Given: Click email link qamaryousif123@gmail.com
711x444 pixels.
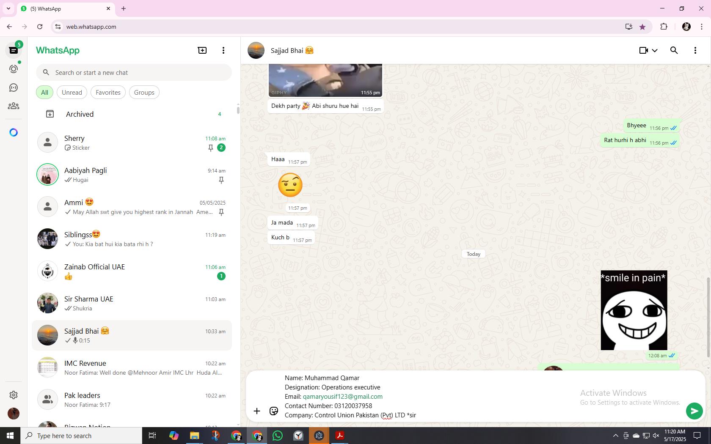Looking at the screenshot, I should (343, 397).
